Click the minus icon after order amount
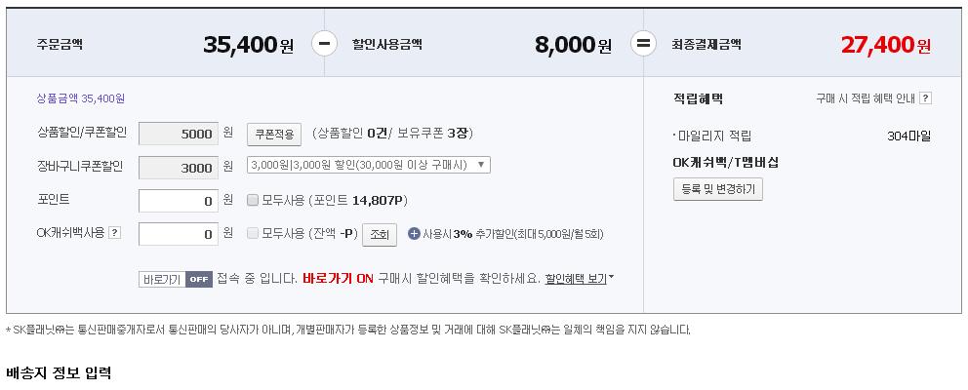This screenshot has height=390, width=968. click(x=326, y=44)
